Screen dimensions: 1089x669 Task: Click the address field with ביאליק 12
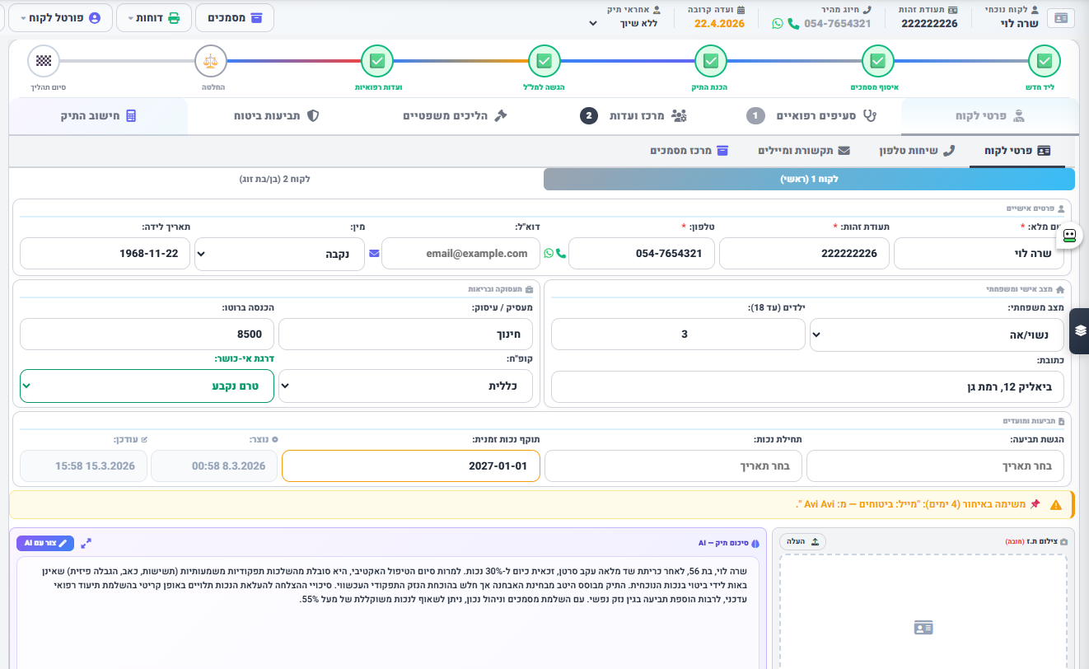click(x=807, y=386)
